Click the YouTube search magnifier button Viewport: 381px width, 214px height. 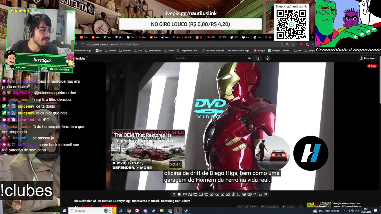[257, 58]
